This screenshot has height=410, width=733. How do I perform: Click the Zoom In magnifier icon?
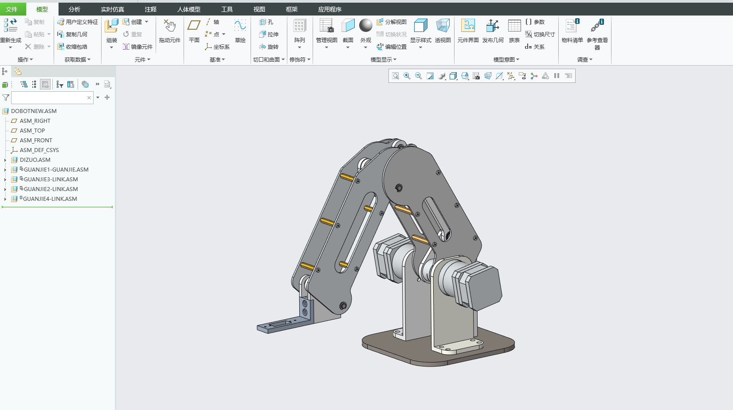coord(407,76)
